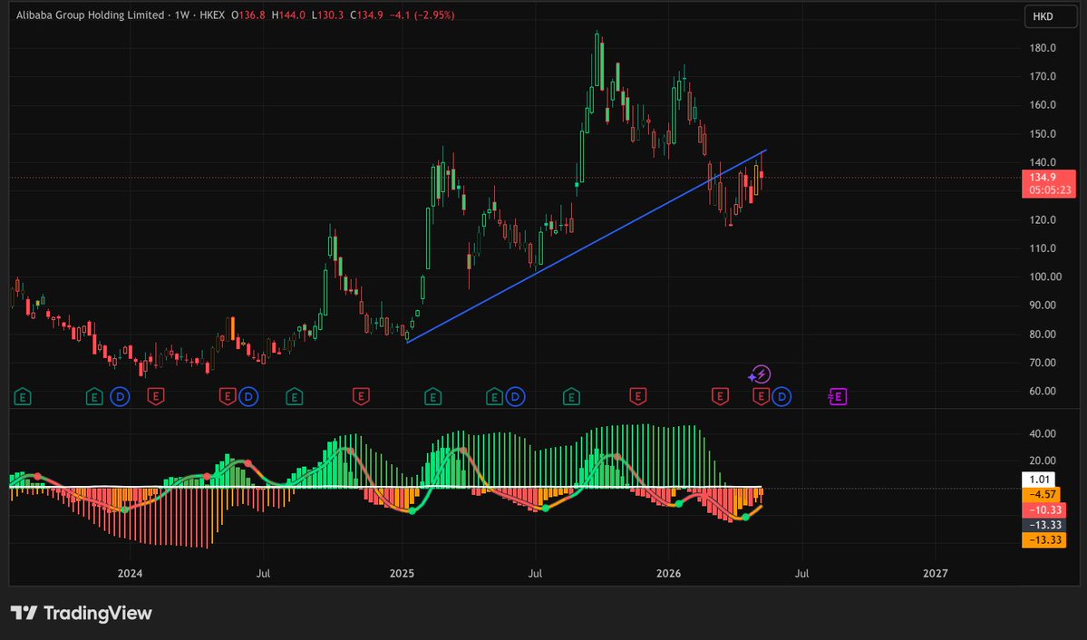Click the 2024 label on the time axis

(x=130, y=574)
